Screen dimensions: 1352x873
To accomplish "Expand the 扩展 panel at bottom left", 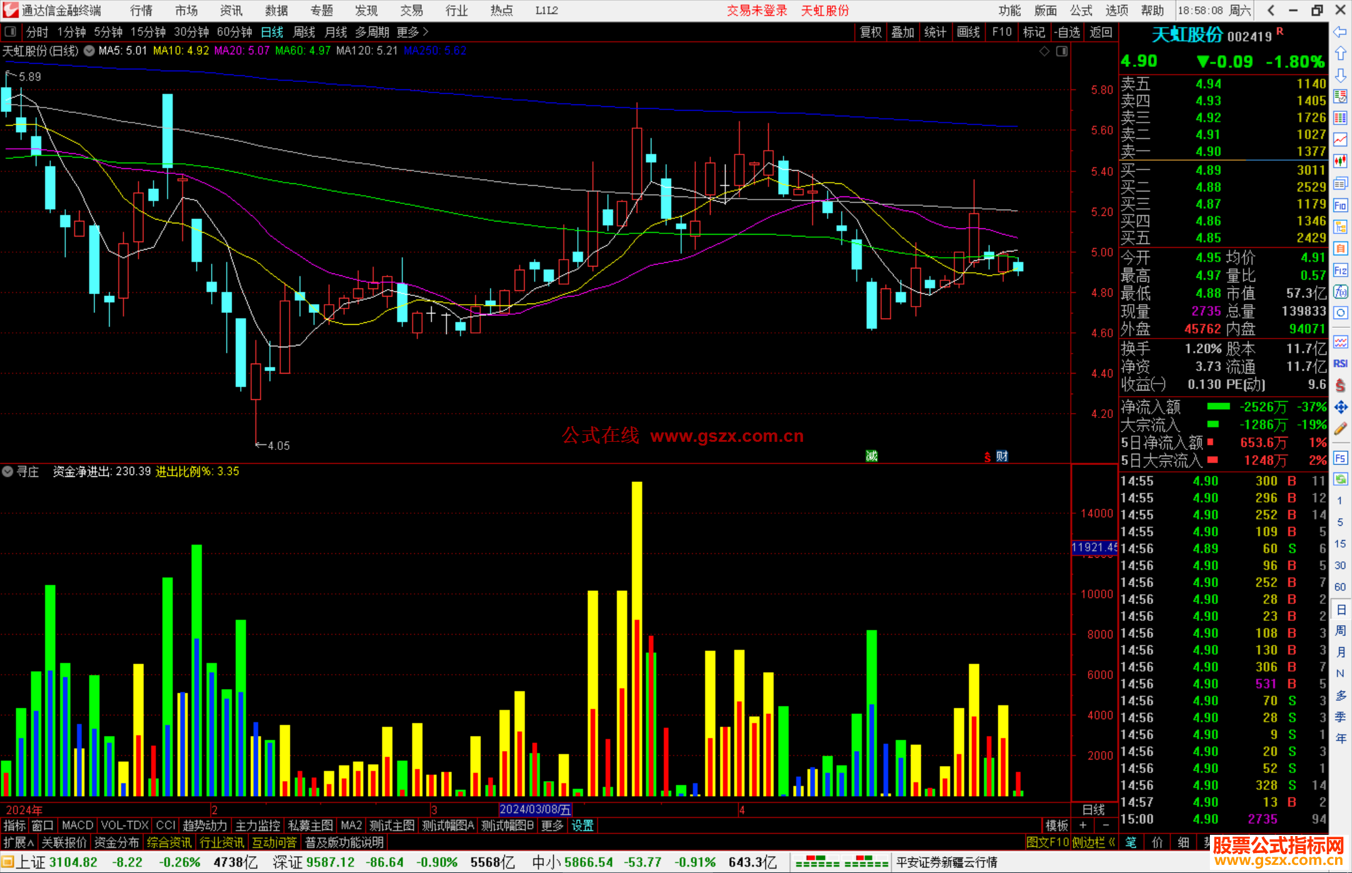I will point(18,842).
